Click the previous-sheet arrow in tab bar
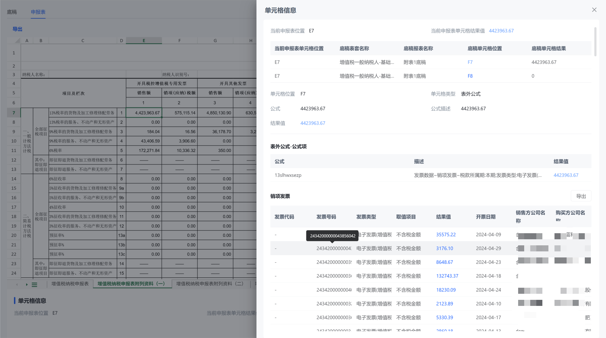Screen dimensions: 606x338 pos(17,284)
